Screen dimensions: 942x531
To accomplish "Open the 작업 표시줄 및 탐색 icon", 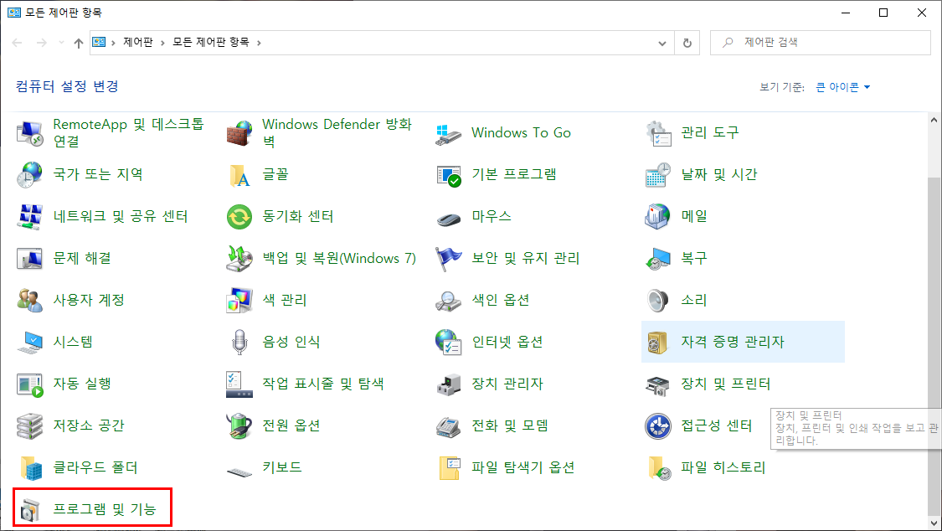I will tap(239, 384).
